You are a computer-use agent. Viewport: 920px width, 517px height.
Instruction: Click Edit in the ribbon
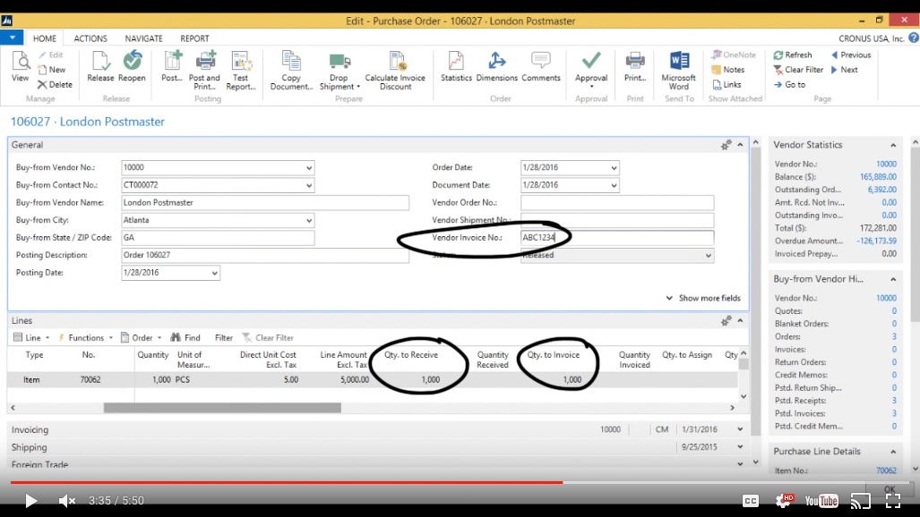[50, 55]
